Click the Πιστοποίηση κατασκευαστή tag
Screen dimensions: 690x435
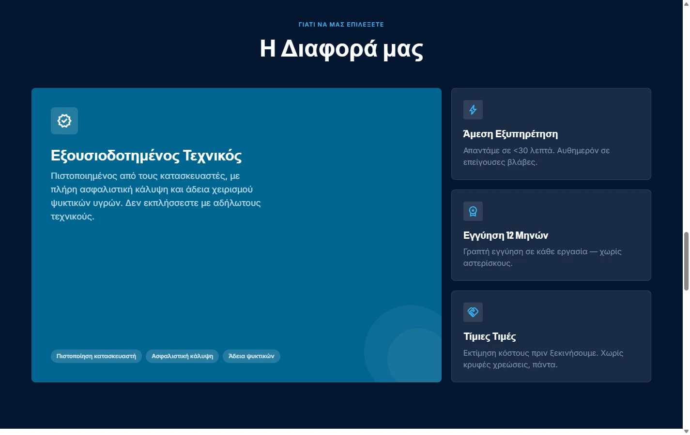coord(96,356)
